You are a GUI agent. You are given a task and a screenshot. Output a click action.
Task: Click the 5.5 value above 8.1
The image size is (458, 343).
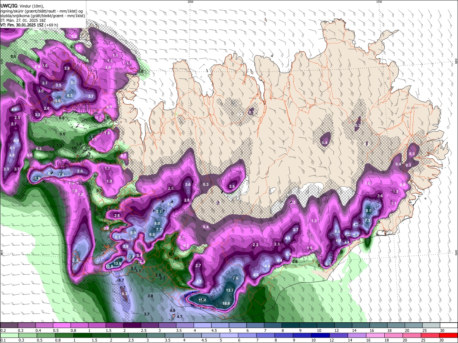[x=170, y=204]
